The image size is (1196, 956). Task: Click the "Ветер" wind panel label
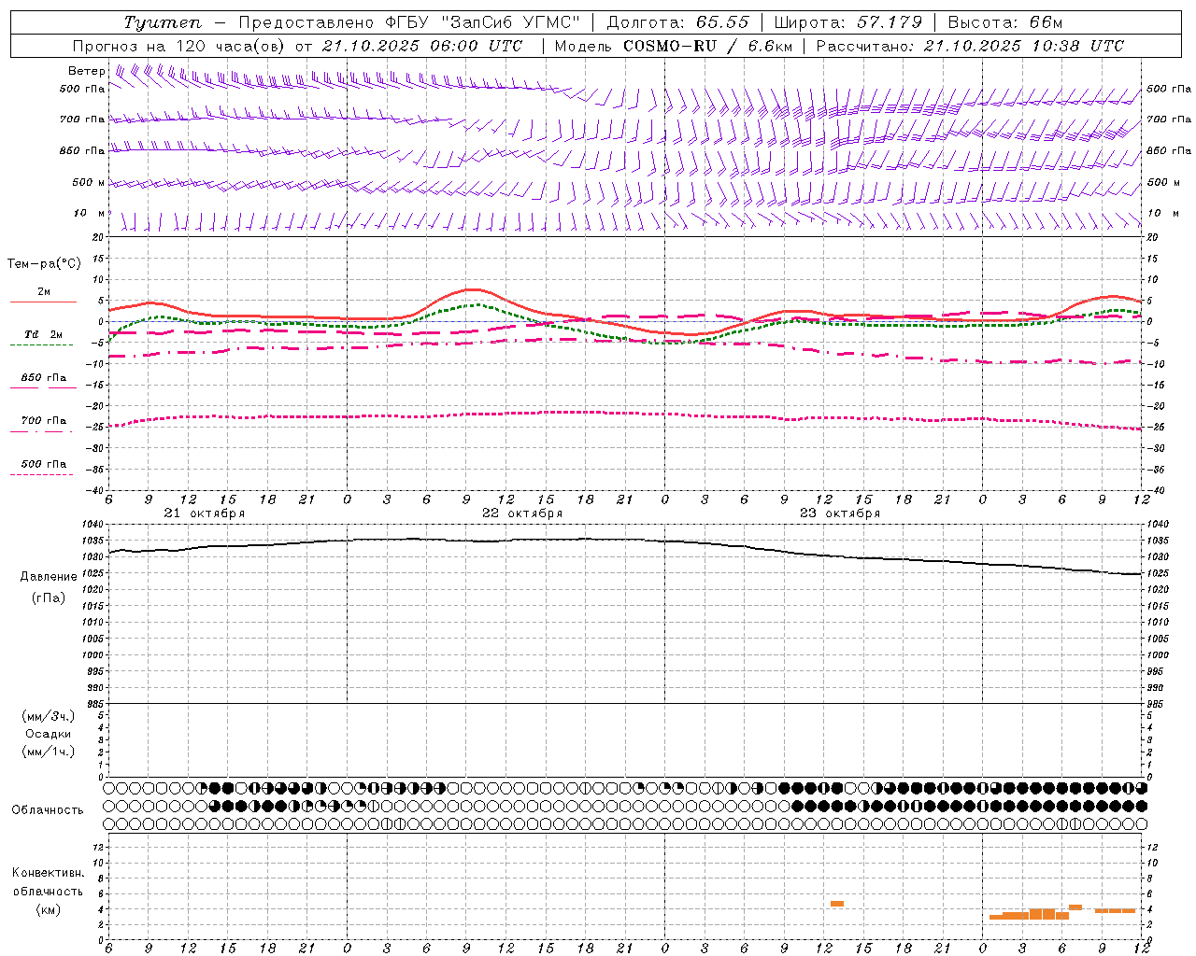pos(87,71)
